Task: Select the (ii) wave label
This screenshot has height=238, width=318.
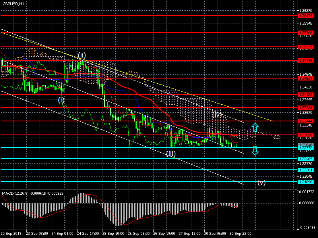Action: pyautogui.click(x=82, y=55)
